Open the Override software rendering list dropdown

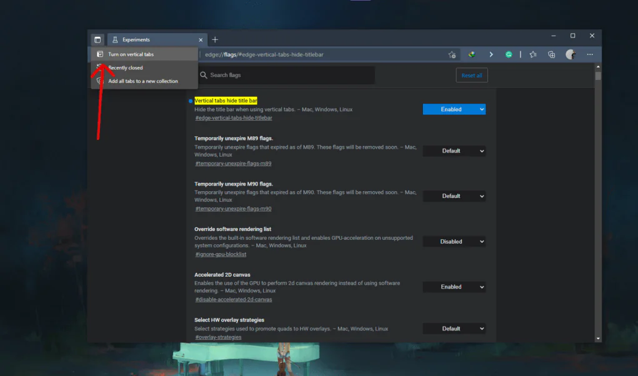454,241
